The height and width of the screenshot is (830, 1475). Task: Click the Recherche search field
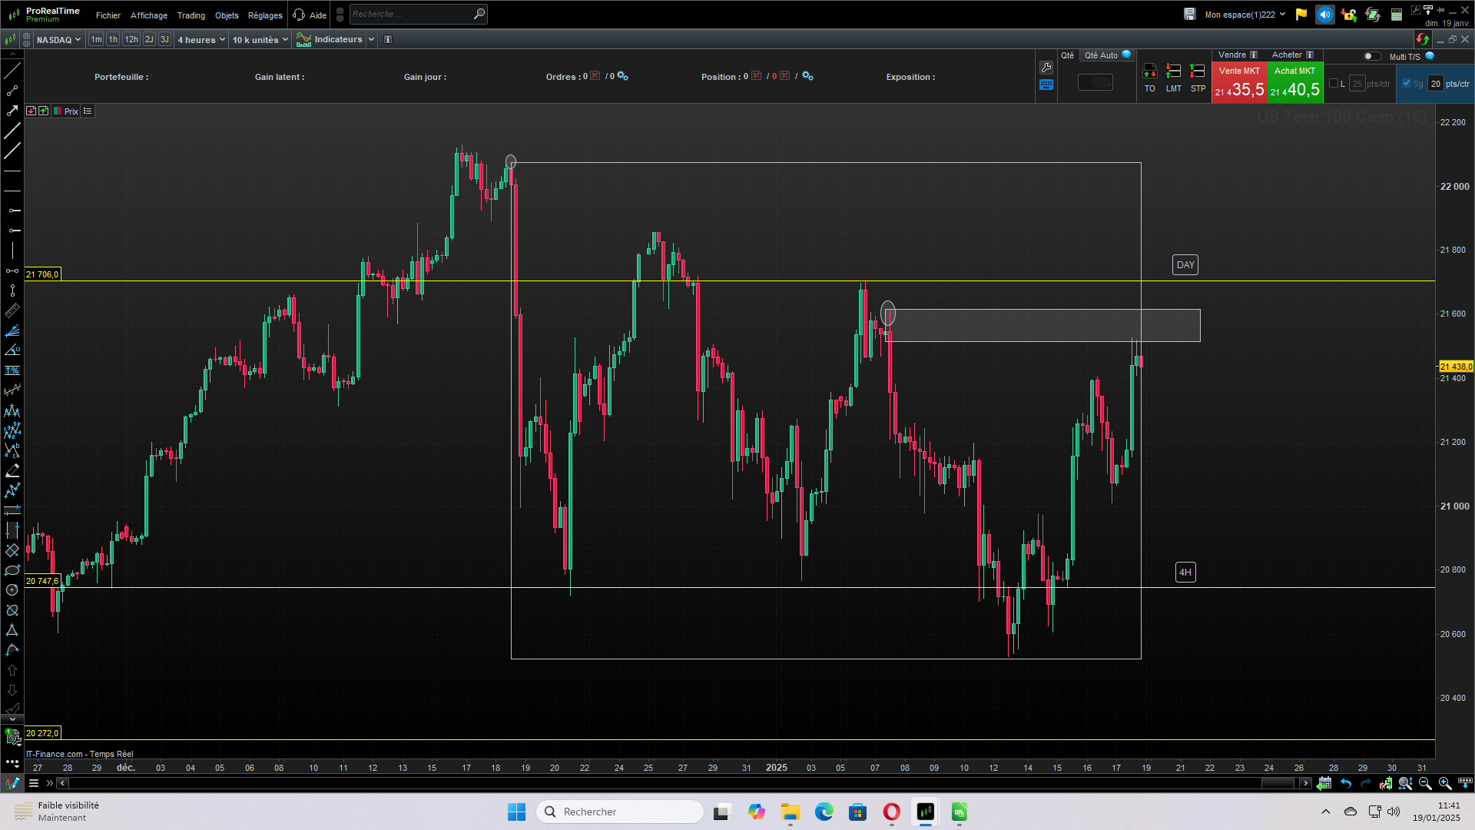point(411,14)
